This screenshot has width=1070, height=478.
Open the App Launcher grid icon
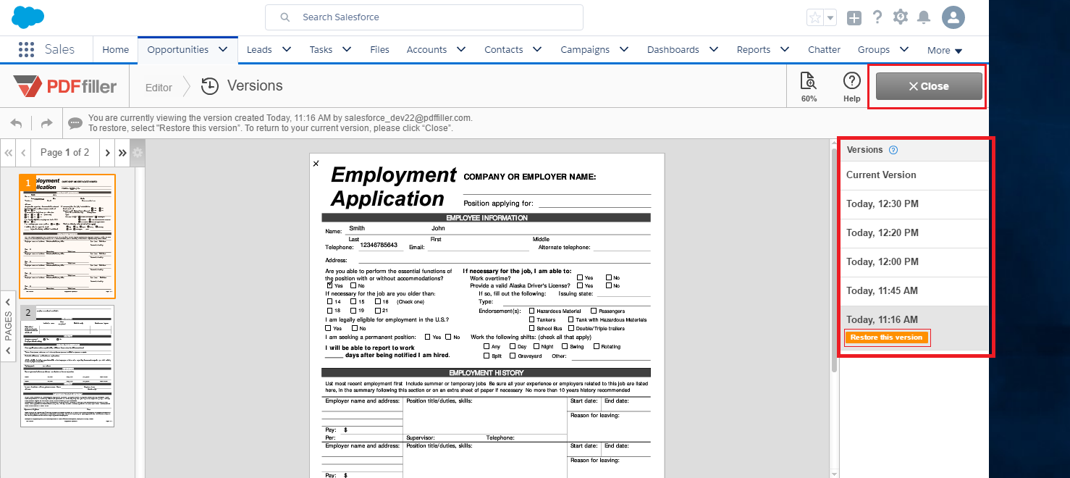[x=26, y=49]
